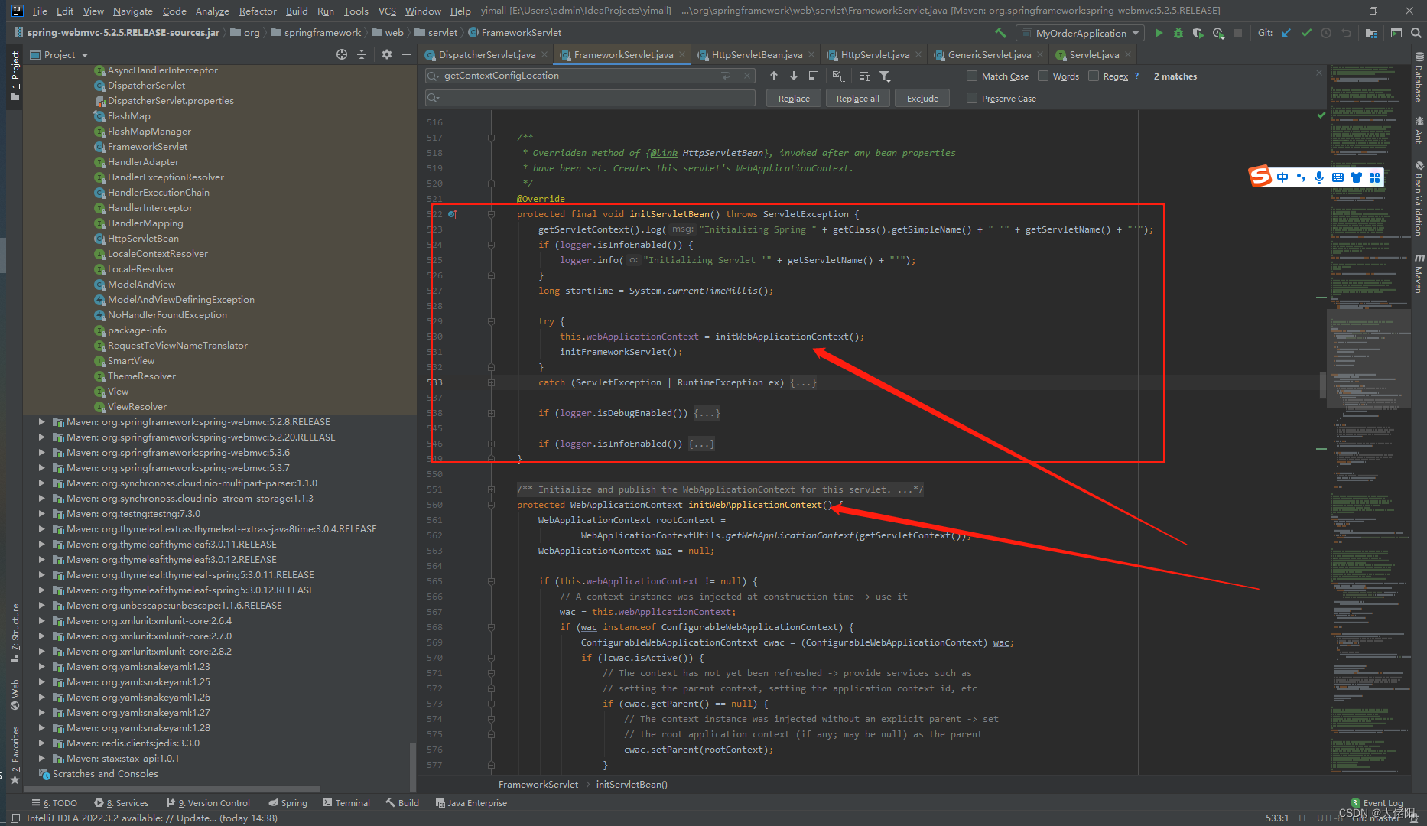The width and height of the screenshot is (1427, 826).
Task: Open the VCS menu
Action: pyautogui.click(x=387, y=11)
